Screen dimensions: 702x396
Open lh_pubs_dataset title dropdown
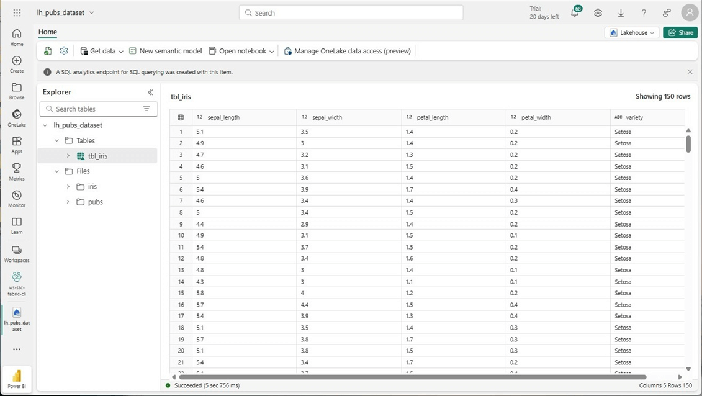coord(92,13)
